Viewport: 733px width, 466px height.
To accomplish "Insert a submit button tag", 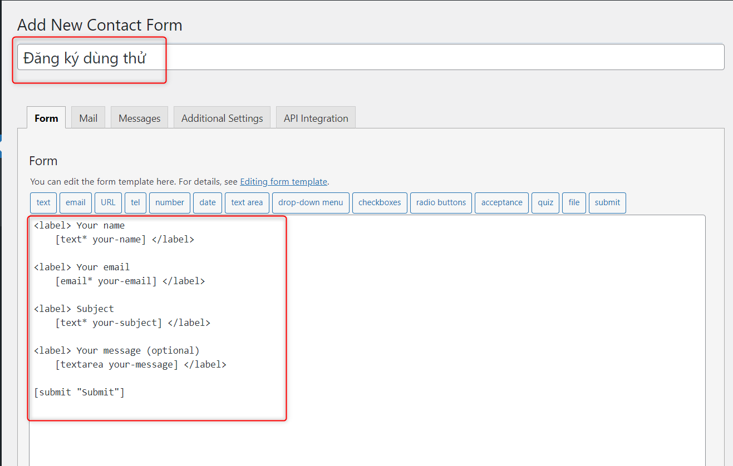I will [607, 202].
